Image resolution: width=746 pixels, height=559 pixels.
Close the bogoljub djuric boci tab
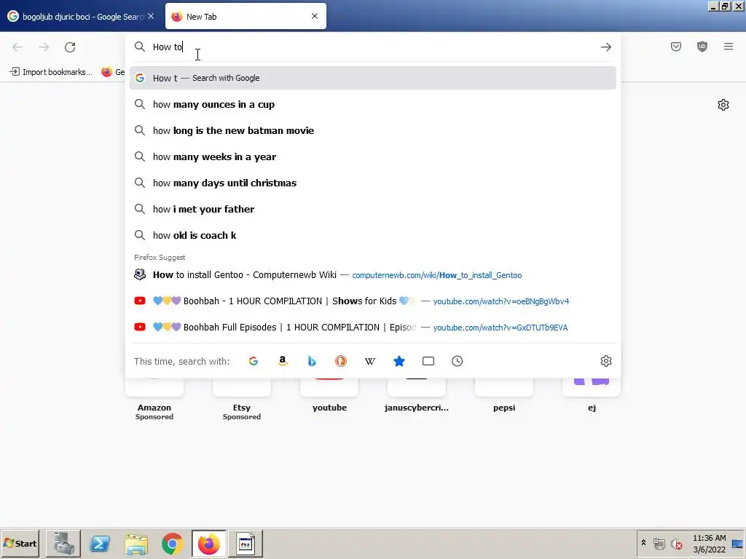(151, 16)
